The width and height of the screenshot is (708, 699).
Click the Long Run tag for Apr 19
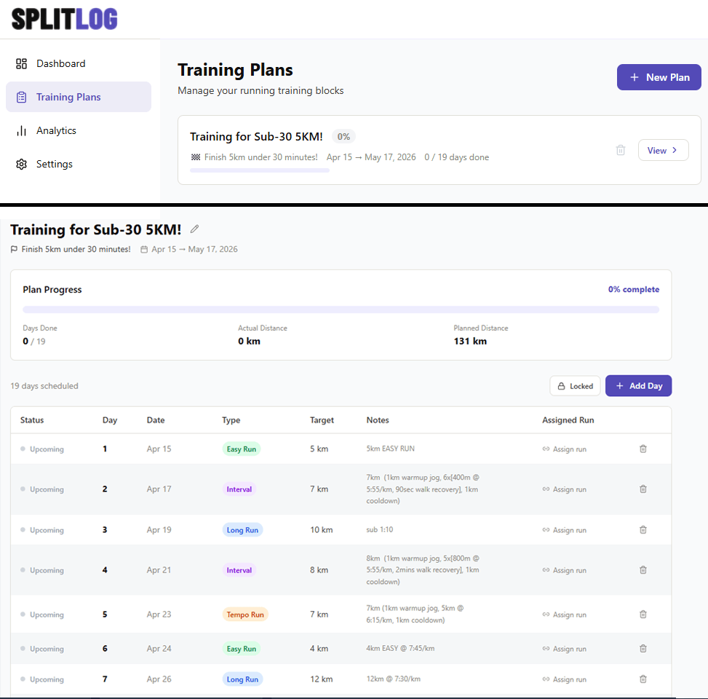pyautogui.click(x=242, y=530)
